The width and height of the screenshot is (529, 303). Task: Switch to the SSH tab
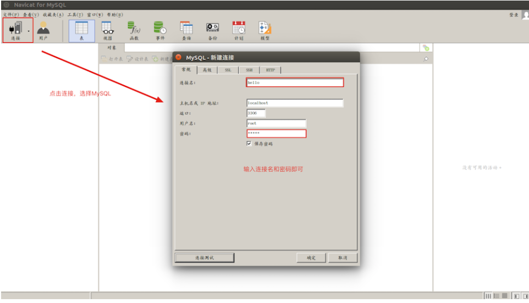249,70
